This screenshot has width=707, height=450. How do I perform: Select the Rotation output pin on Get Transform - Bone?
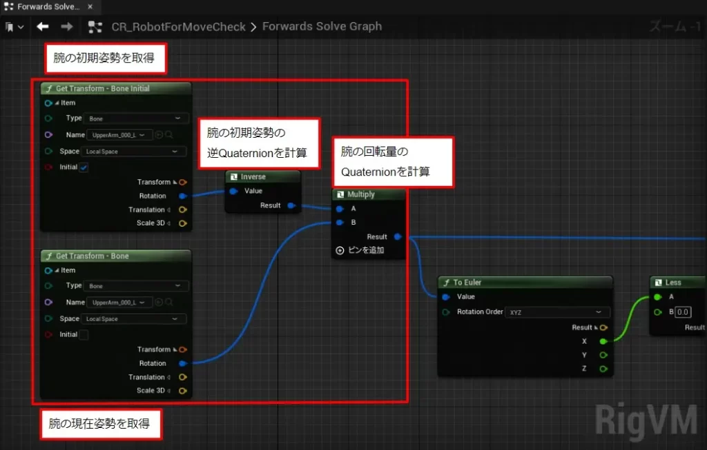pyautogui.click(x=181, y=363)
